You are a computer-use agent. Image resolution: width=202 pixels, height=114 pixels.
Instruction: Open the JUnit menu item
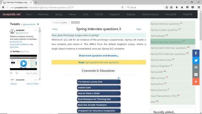tap(86, 14)
